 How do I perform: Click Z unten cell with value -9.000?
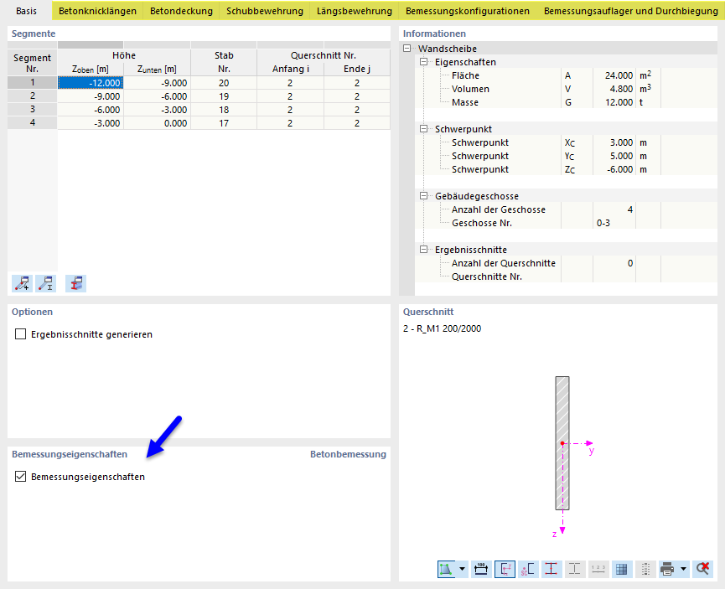158,83
